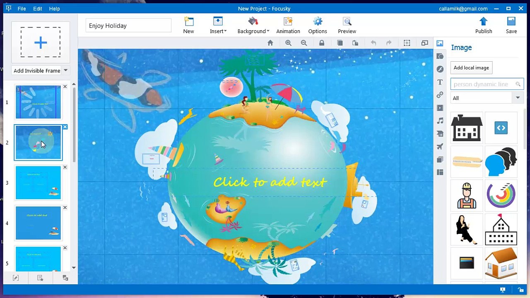Zoom out of the canvas
The height and width of the screenshot is (298, 530).
304,43
